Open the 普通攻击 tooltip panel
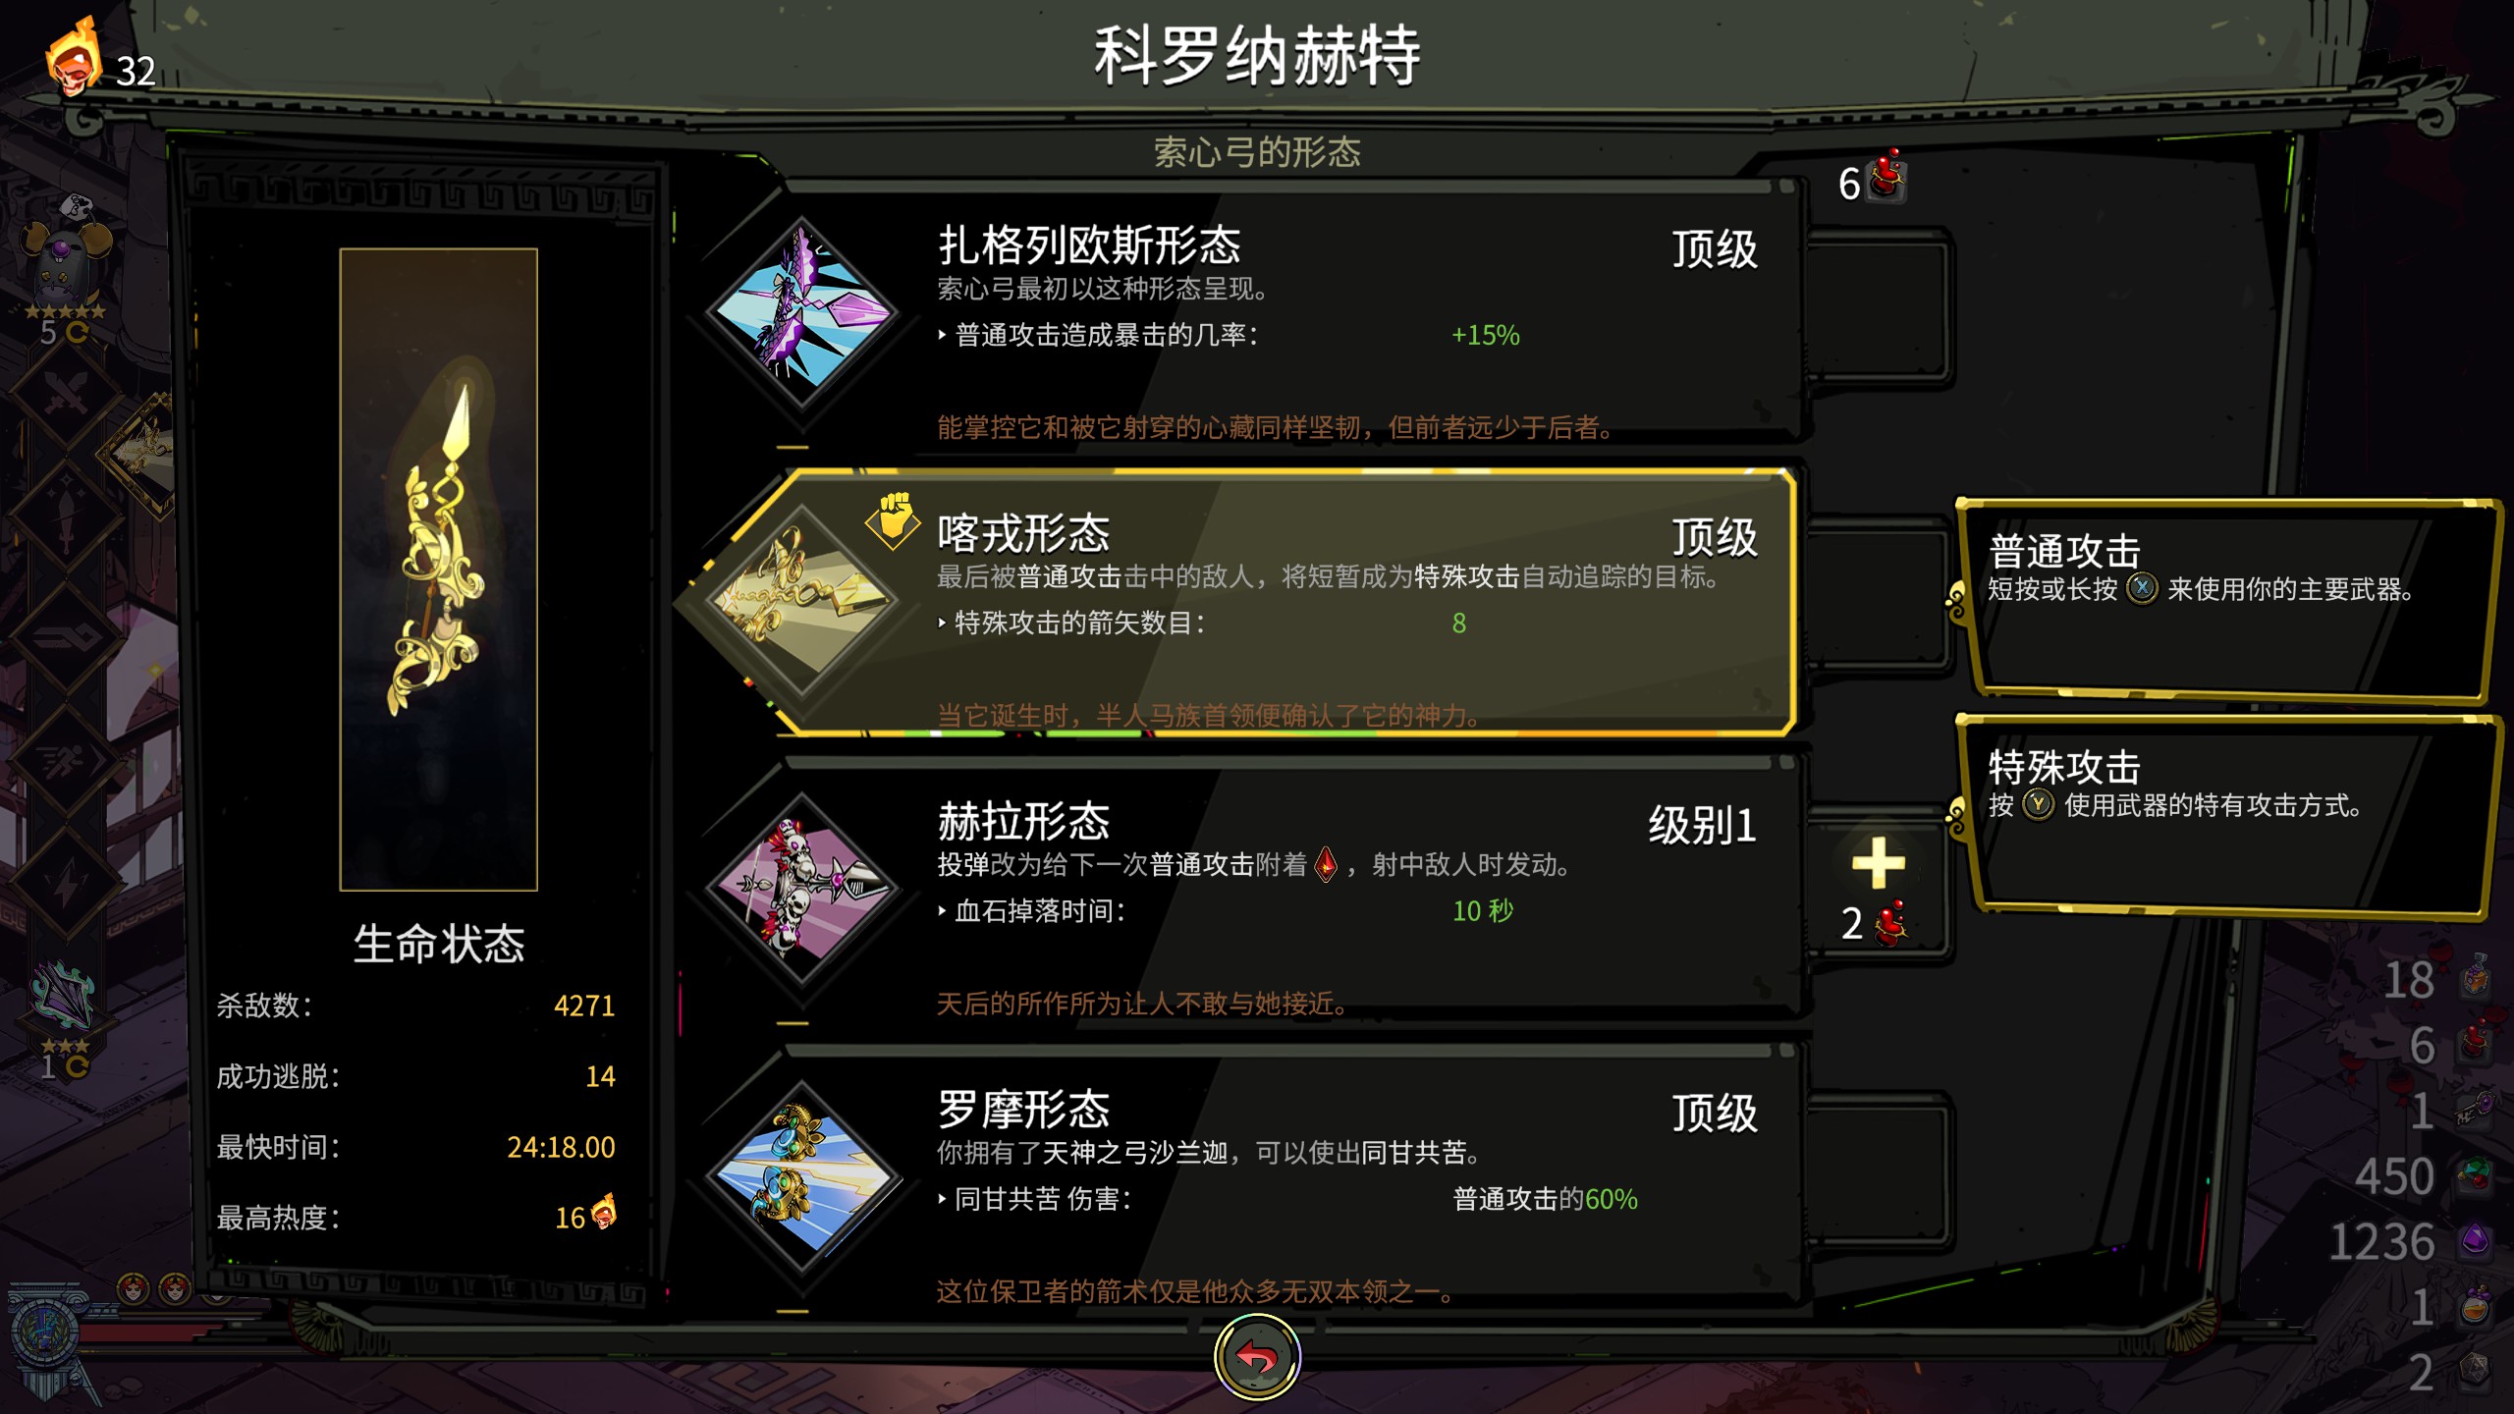The image size is (2514, 1414). [2225, 600]
